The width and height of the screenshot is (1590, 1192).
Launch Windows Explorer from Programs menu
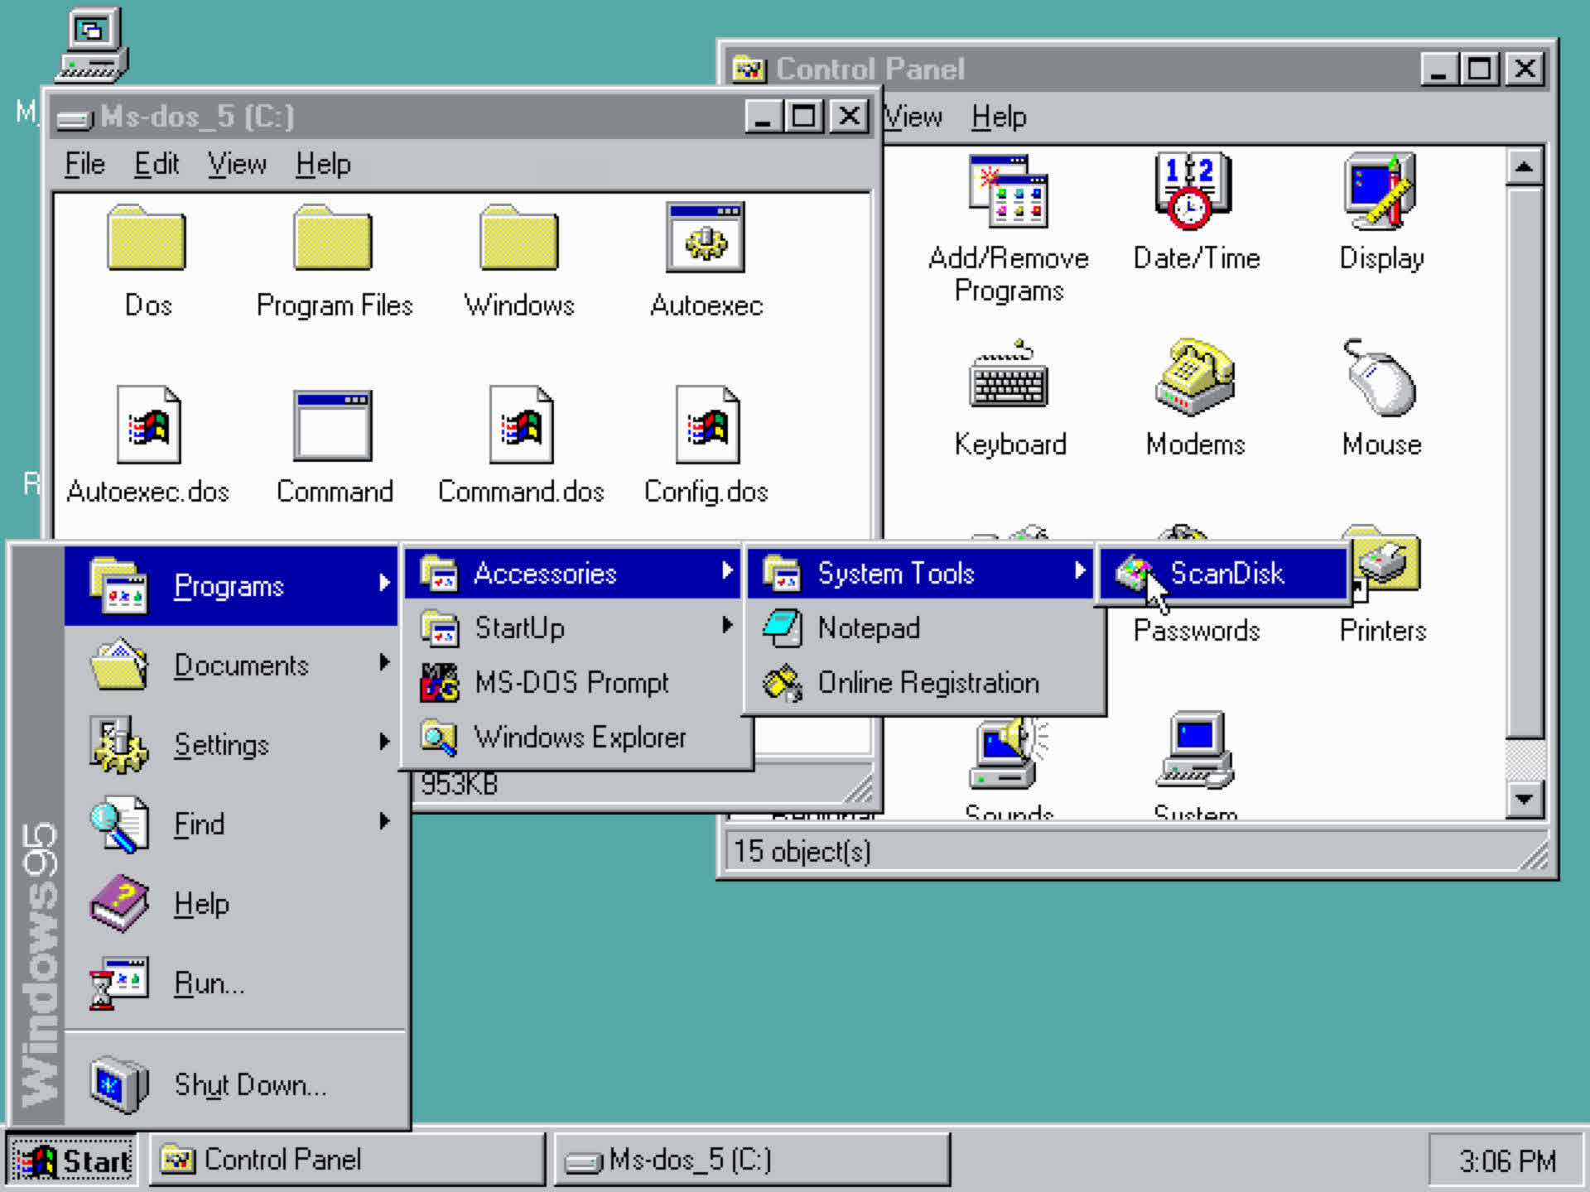[x=577, y=737]
